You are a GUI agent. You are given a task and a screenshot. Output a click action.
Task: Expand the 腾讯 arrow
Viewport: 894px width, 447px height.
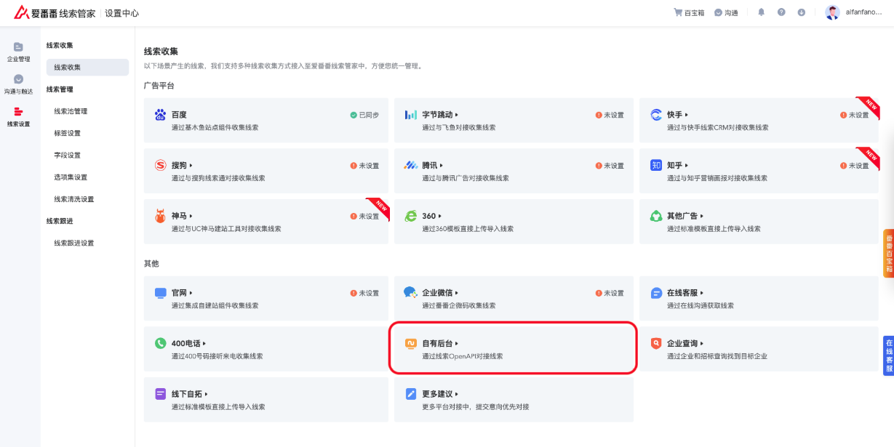[442, 166]
